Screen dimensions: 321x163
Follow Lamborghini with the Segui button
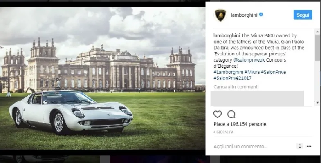(x=303, y=15)
